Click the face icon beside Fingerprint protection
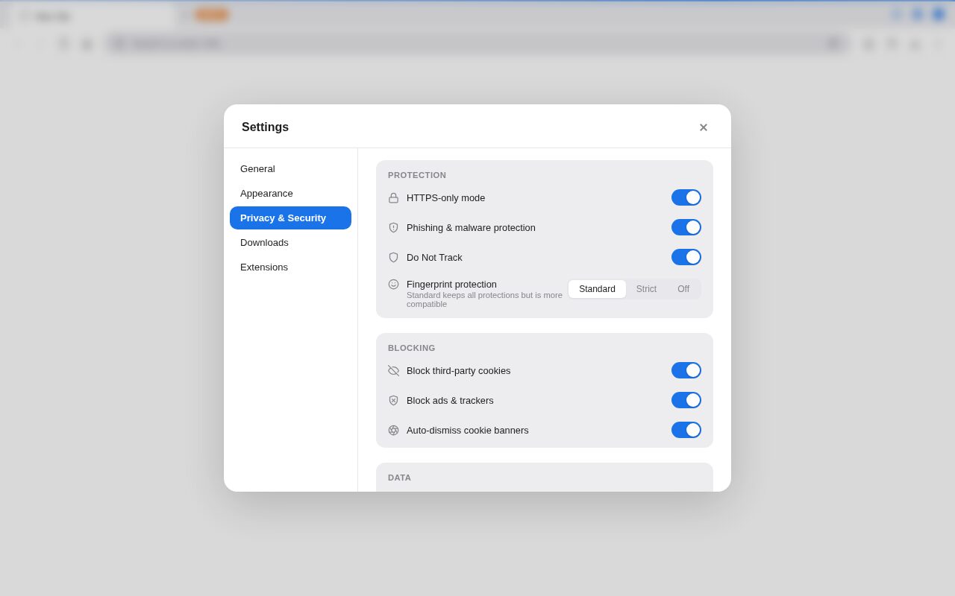The height and width of the screenshot is (596, 955). point(393,285)
